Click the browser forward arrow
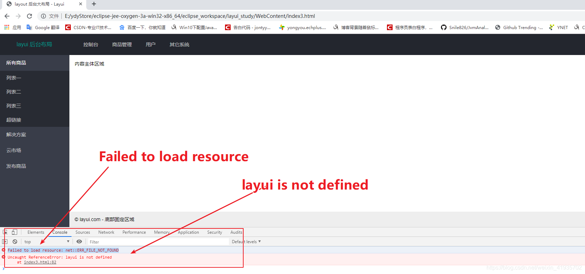 coord(18,16)
